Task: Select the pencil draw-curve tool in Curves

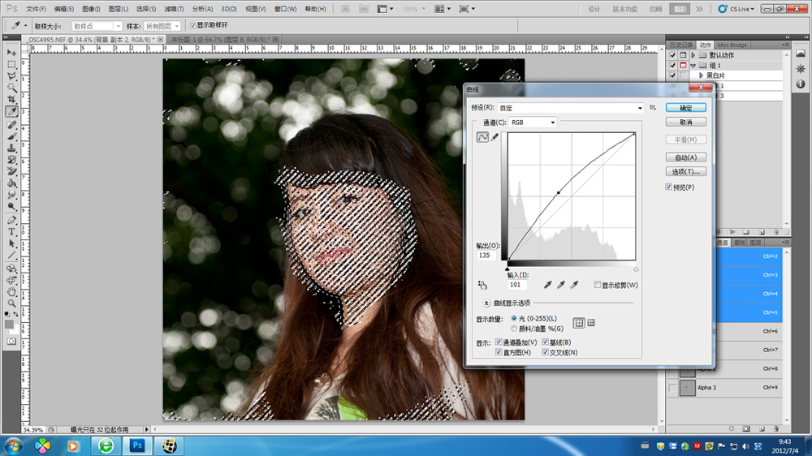Action: 495,138
